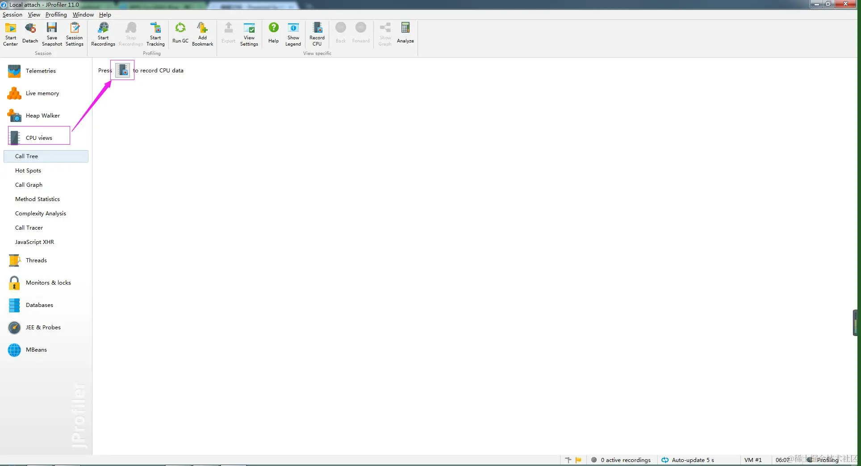Click the yellow flag bookmark status icon
Viewport: 861px width, 466px height.
[x=578, y=460]
